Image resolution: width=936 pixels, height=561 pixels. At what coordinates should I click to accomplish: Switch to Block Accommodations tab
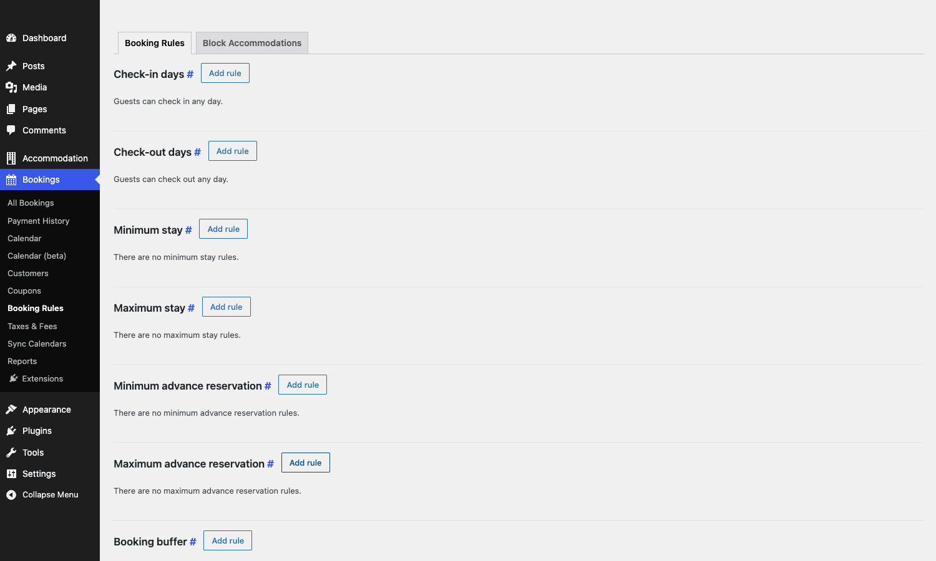point(252,43)
